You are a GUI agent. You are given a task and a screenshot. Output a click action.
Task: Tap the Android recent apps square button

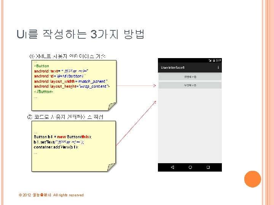(x=208, y=167)
